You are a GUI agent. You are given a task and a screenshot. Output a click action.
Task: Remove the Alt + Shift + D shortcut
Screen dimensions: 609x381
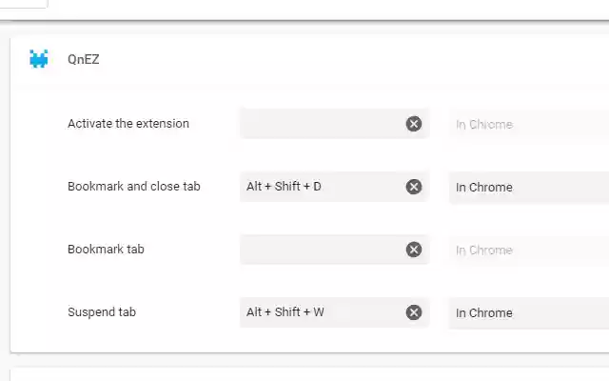click(x=414, y=187)
